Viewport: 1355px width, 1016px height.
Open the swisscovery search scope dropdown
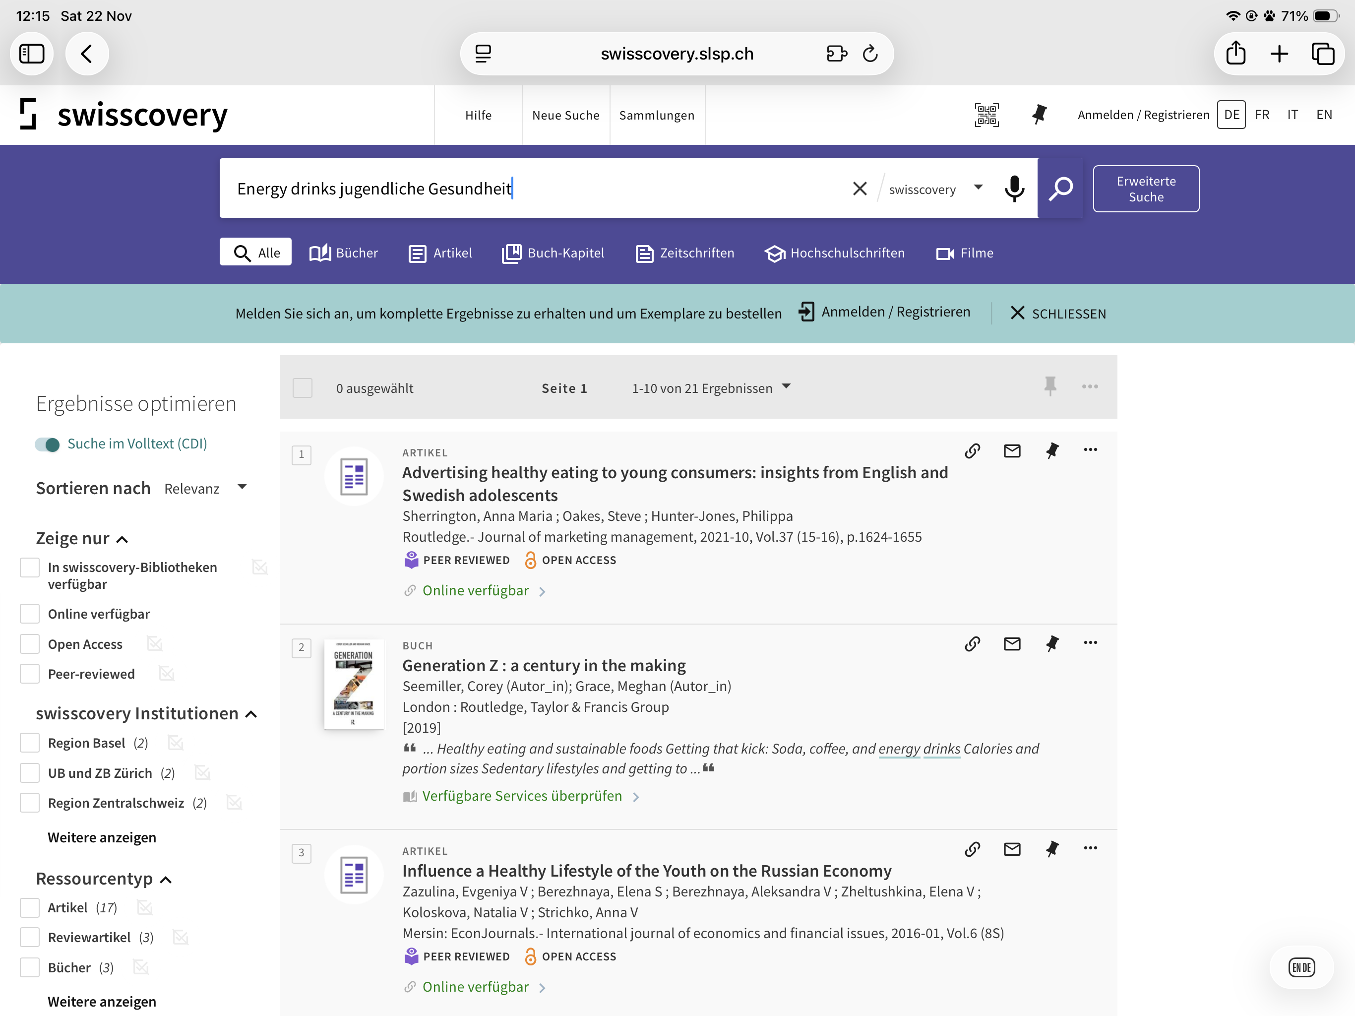click(935, 189)
